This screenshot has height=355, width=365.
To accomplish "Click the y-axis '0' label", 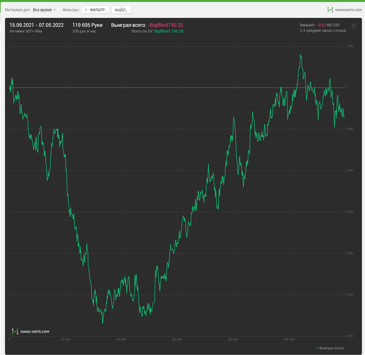I will pos(346,88).
